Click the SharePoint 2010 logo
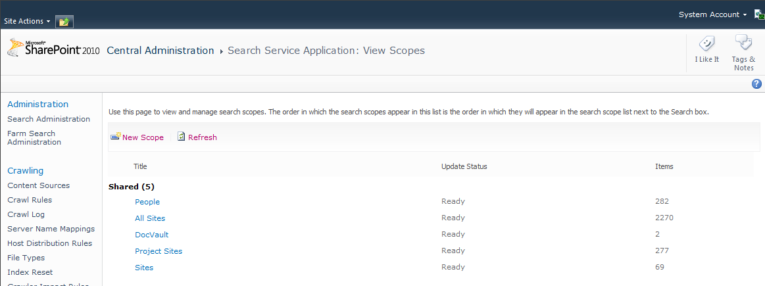The height and width of the screenshot is (286, 765). (x=53, y=49)
